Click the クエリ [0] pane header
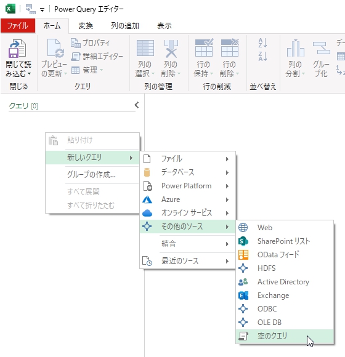The width and height of the screenshot is (345, 357). 23,106
